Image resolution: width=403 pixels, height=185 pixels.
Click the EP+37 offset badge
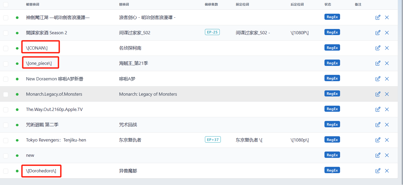click(213, 139)
